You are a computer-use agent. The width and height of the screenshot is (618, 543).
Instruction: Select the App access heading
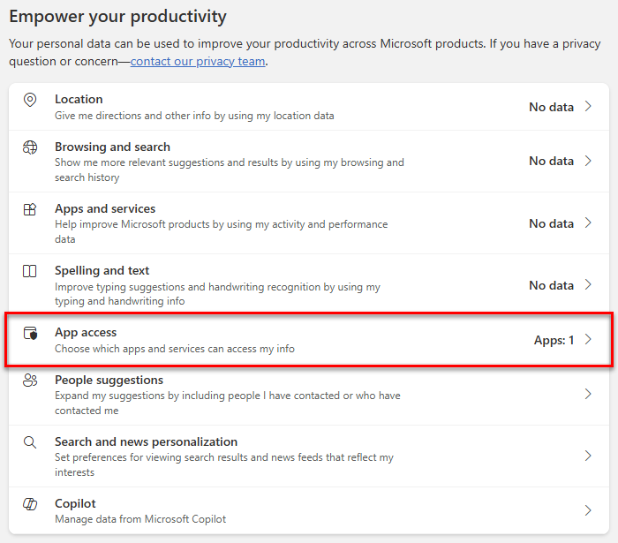[x=86, y=332]
